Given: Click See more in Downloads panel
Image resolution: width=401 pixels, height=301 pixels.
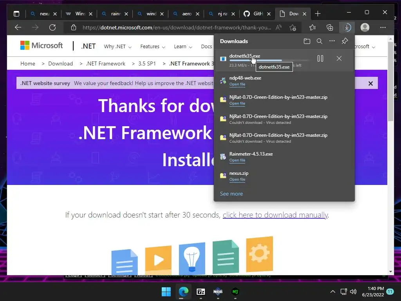Looking at the screenshot, I should 231,194.
